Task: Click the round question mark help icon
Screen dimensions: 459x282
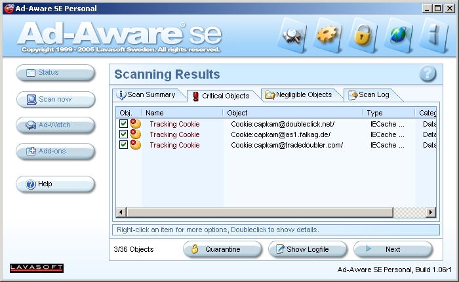Action: 428,73
